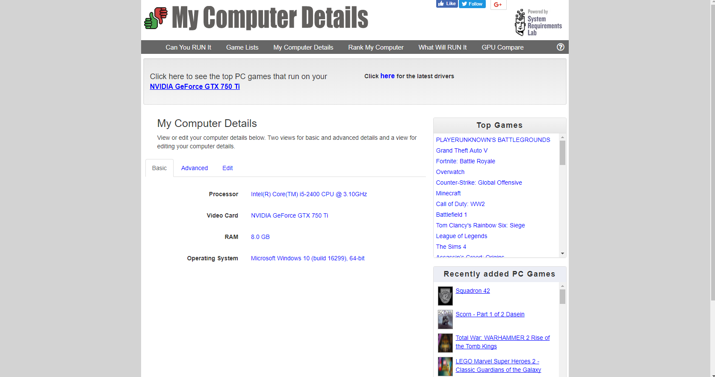Click the Recently added games scroll-up arrow
The height and width of the screenshot is (377, 715).
point(562,286)
